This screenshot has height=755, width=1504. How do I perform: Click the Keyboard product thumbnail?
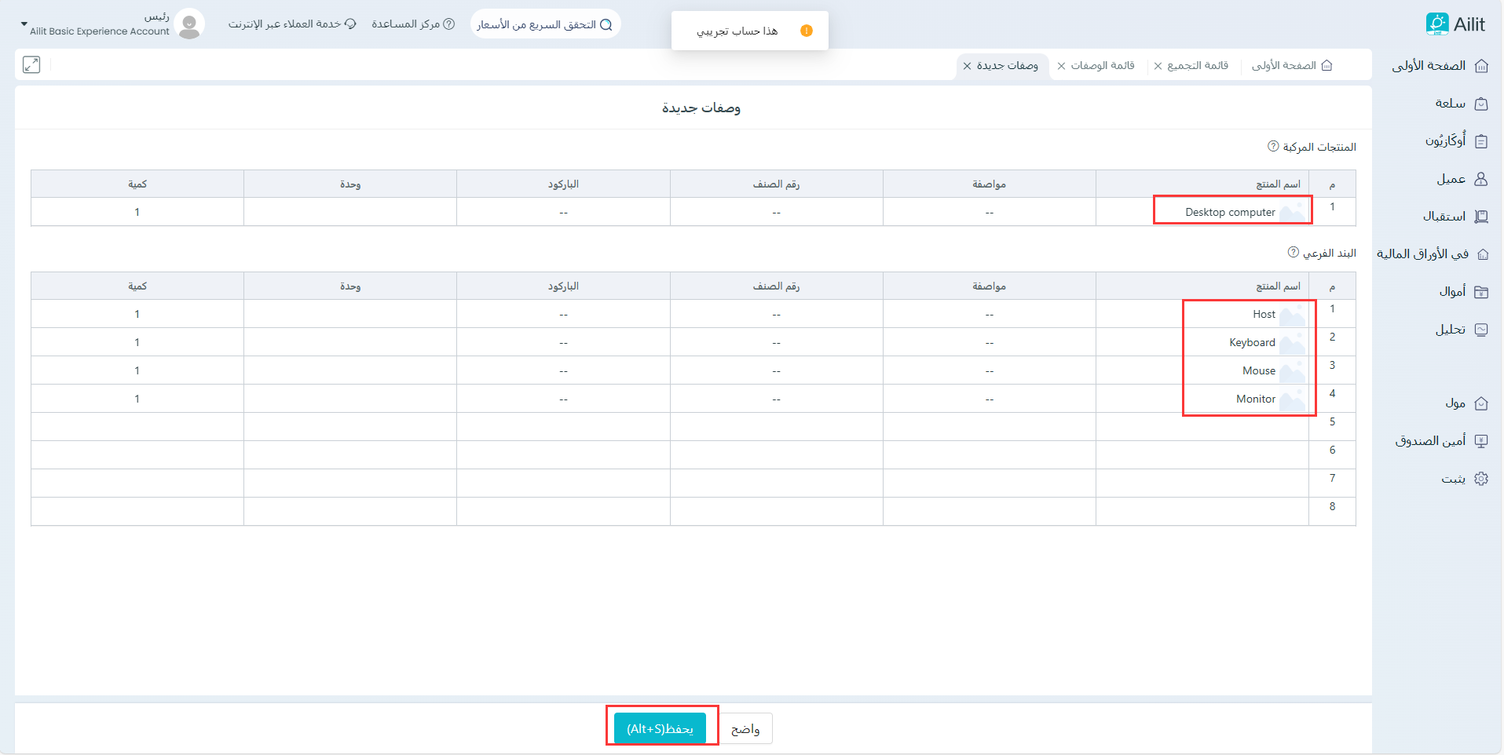(x=1292, y=343)
